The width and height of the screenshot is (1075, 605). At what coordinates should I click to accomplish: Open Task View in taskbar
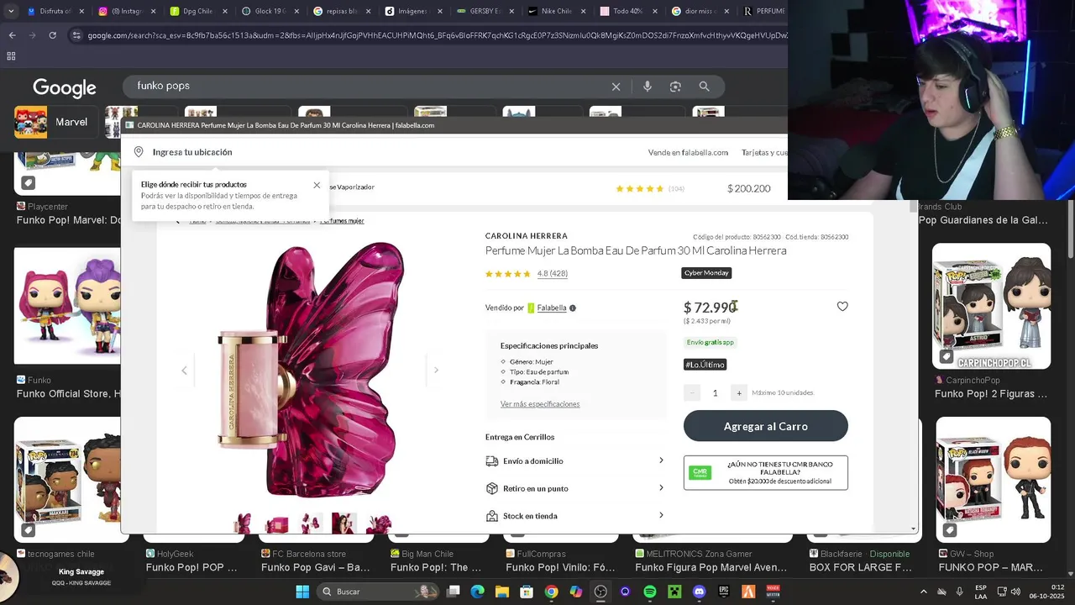(454, 592)
